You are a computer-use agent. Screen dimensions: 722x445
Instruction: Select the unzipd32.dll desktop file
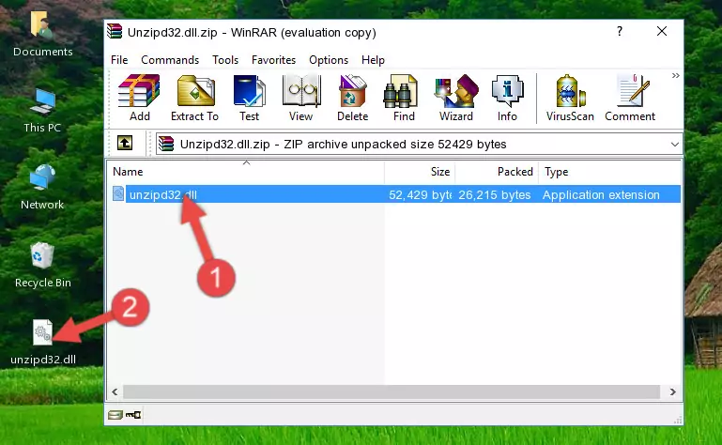tap(43, 342)
